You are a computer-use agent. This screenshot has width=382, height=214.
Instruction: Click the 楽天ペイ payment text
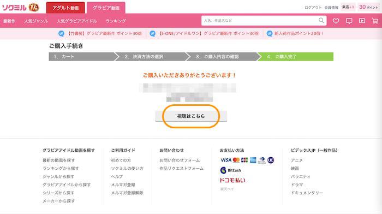pyautogui.click(x=227, y=189)
